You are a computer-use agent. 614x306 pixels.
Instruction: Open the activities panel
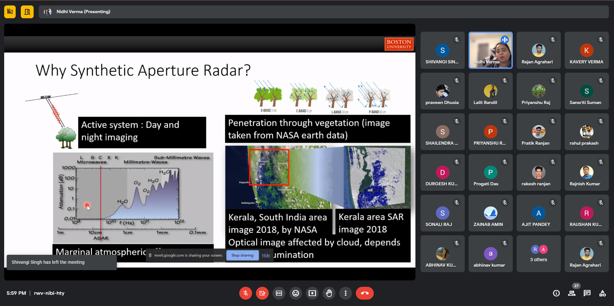point(602,293)
